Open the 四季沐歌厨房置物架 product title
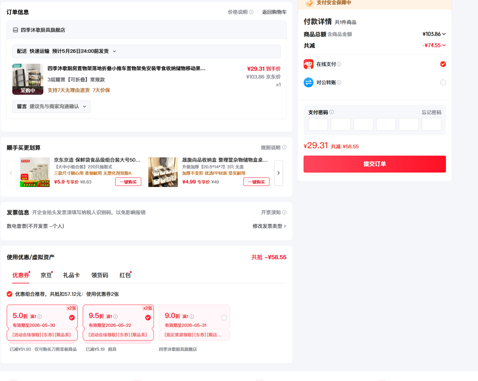The image size is (478, 381). click(126, 68)
